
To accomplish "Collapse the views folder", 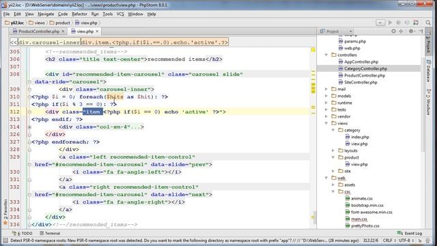I will (326, 123).
